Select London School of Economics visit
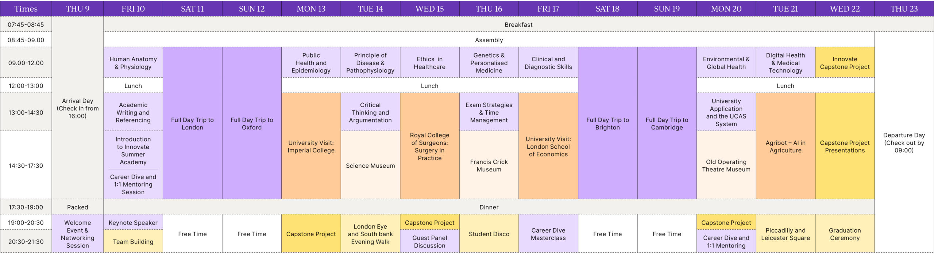The width and height of the screenshot is (934, 257). coord(548,147)
